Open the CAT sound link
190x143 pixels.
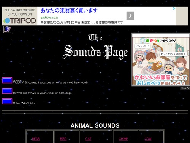[x=88, y=139]
